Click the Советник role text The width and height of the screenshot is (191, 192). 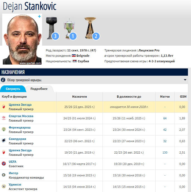coord(16,166)
